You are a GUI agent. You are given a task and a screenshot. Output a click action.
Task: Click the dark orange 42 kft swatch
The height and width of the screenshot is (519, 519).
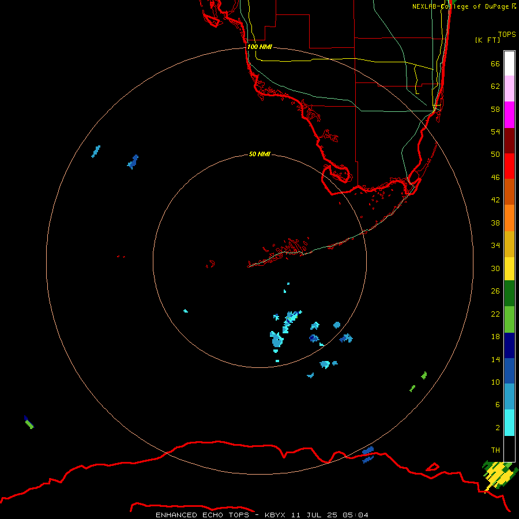[509, 191]
